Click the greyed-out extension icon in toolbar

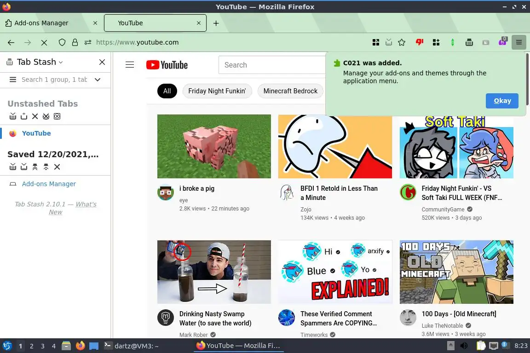(x=486, y=42)
